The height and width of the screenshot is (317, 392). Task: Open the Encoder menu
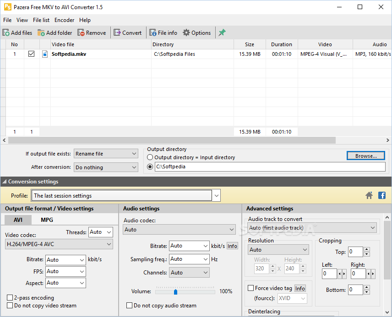[x=64, y=20]
